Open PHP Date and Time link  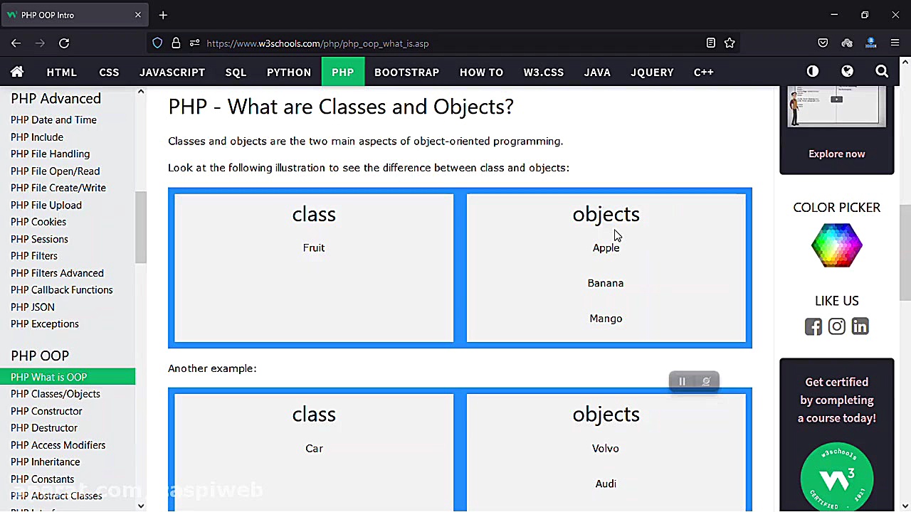pos(53,120)
